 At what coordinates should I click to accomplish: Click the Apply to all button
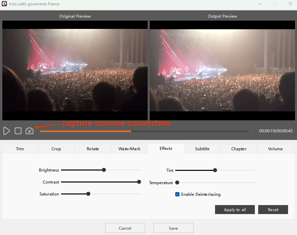pos(235,210)
